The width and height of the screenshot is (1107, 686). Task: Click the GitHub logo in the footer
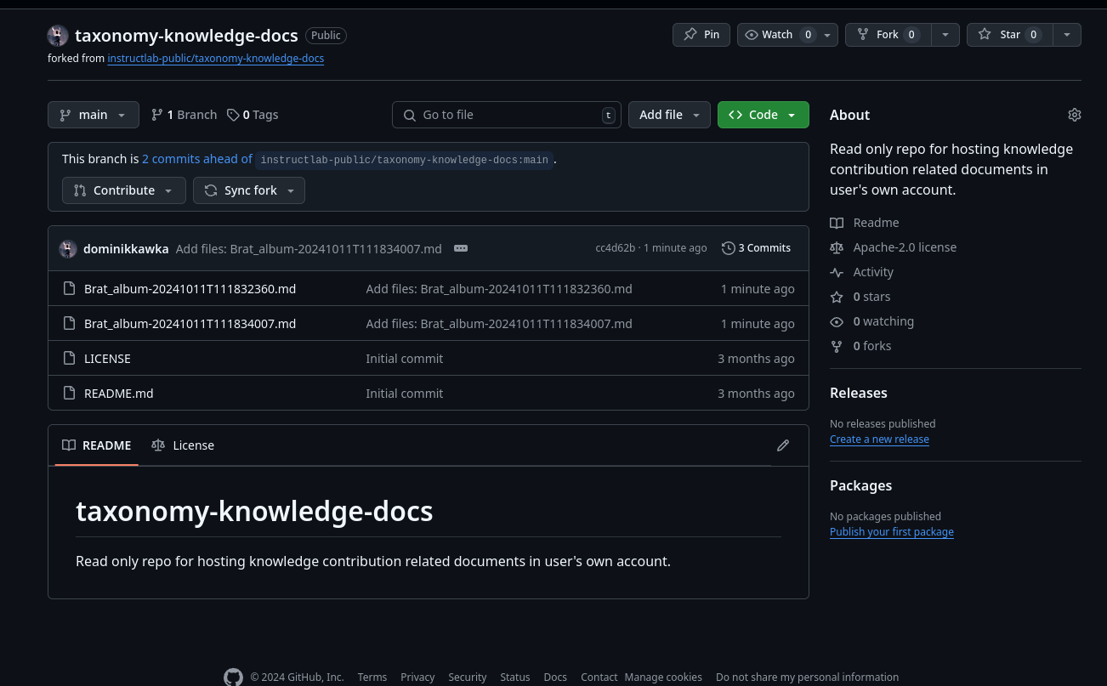233,677
